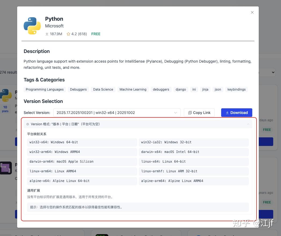The height and width of the screenshot is (236, 281).
Task: Select the django tag
Action: point(181,90)
